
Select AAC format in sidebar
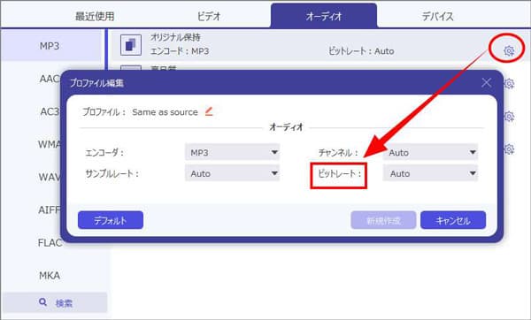click(50, 79)
